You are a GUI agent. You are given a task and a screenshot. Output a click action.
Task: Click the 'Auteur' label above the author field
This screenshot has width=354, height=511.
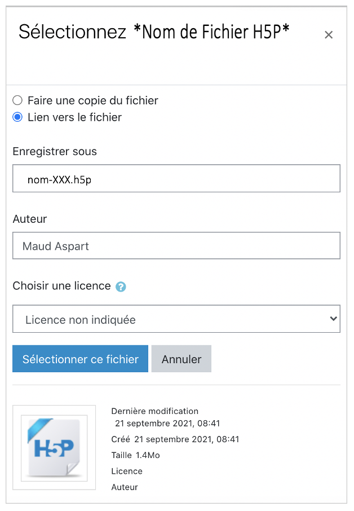point(30,219)
